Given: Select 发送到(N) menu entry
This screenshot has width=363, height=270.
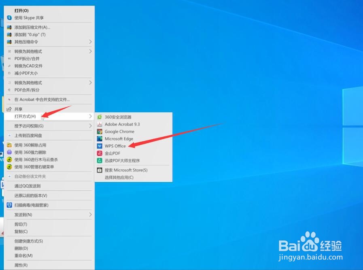Looking at the screenshot, I should coord(49,215).
